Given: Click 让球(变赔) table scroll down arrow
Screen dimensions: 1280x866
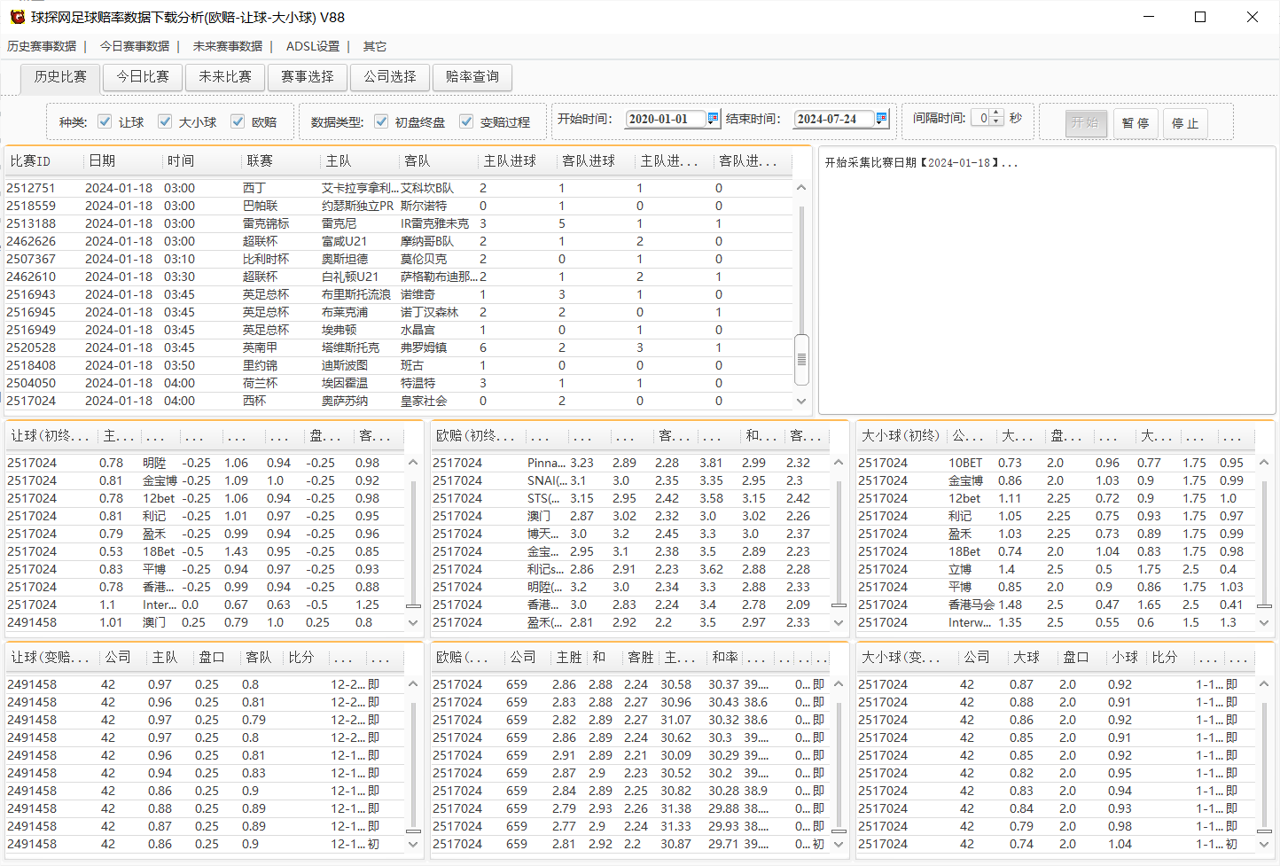Looking at the screenshot, I should pyautogui.click(x=413, y=844).
